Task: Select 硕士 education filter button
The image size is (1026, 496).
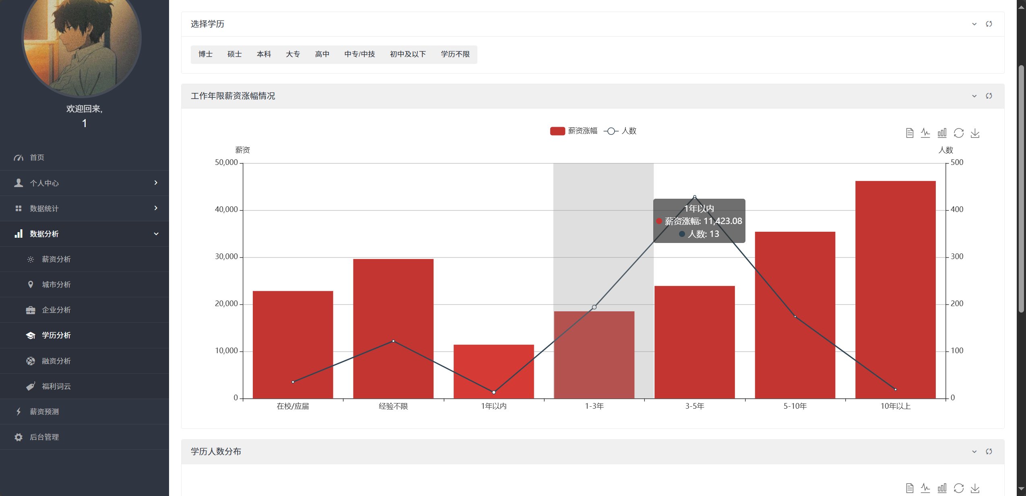Action: (x=235, y=54)
